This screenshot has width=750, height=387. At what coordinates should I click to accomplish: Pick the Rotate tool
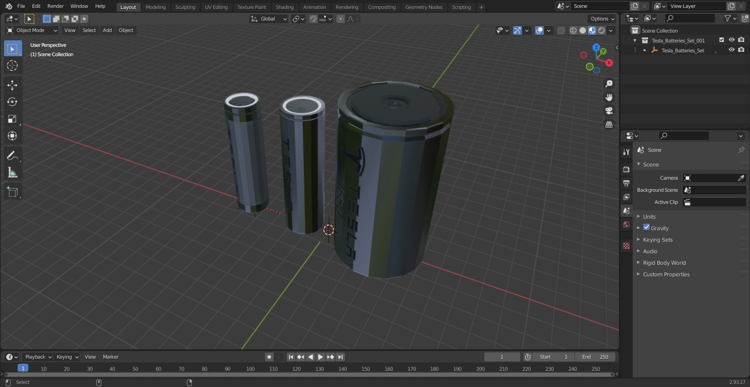[x=12, y=102]
